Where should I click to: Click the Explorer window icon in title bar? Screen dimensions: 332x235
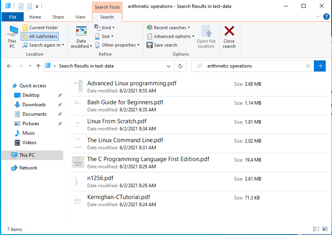point(8,6)
